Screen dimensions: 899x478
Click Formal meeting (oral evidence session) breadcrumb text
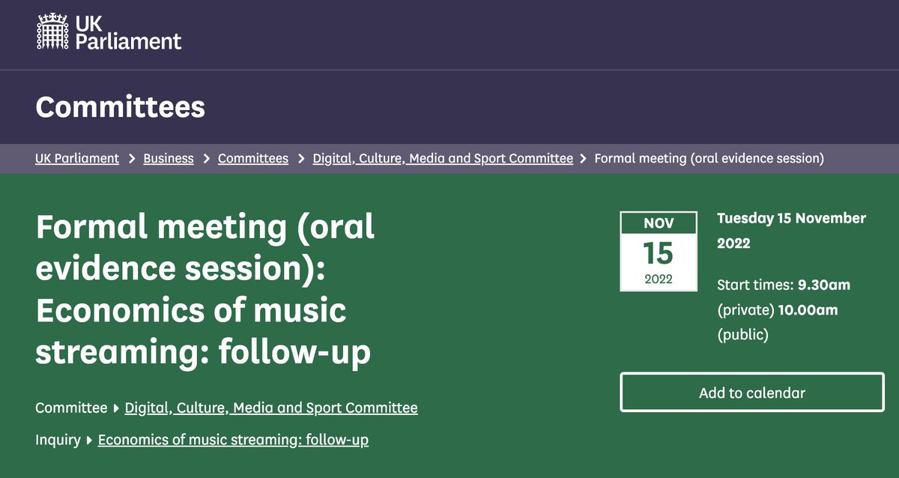[x=709, y=158]
